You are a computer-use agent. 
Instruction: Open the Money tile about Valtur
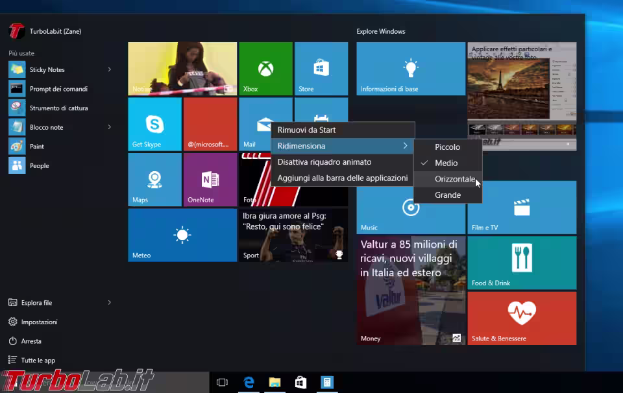coord(411,291)
